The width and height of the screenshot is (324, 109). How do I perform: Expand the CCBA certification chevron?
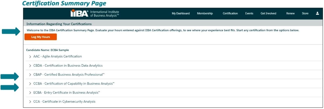[30, 84]
